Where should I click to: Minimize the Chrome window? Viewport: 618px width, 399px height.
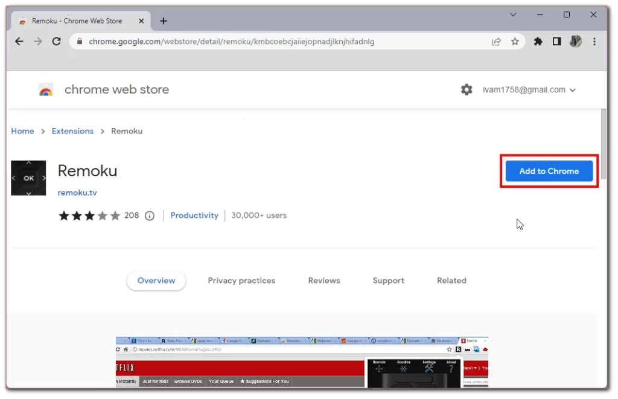coord(540,14)
